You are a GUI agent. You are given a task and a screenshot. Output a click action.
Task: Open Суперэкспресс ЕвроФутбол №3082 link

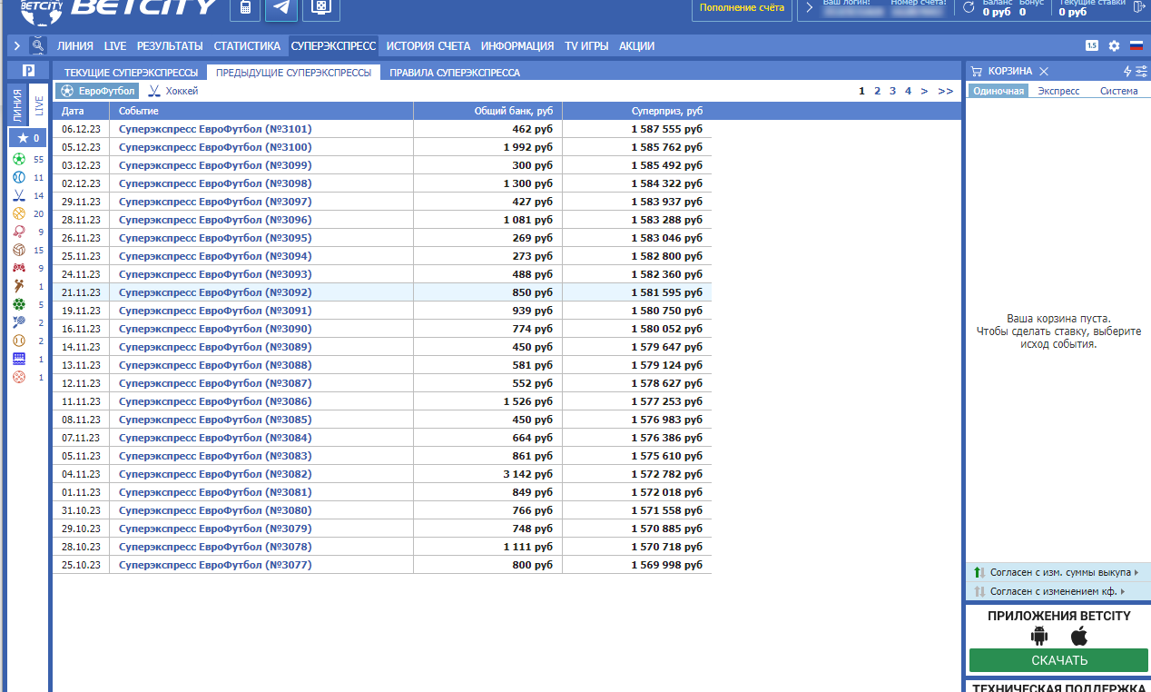pos(215,474)
